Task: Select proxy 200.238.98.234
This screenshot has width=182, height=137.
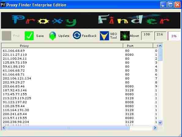Action: 16,122
